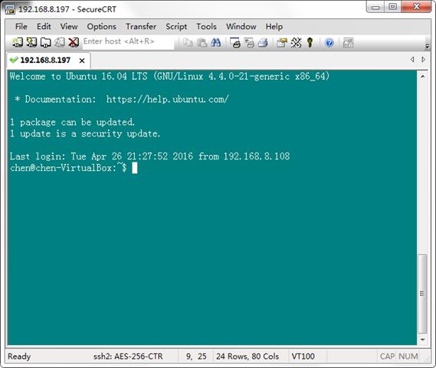Expand the toolbar options overflow arrow
Image resolution: width=436 pixels, height=368 pixels.
(428, 46)
